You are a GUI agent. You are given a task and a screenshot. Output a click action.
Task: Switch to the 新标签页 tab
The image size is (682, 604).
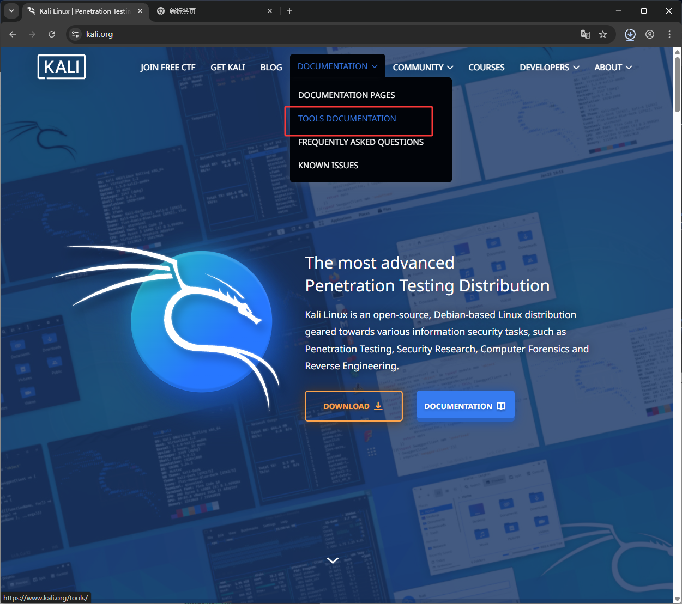[x=214, y=11]
